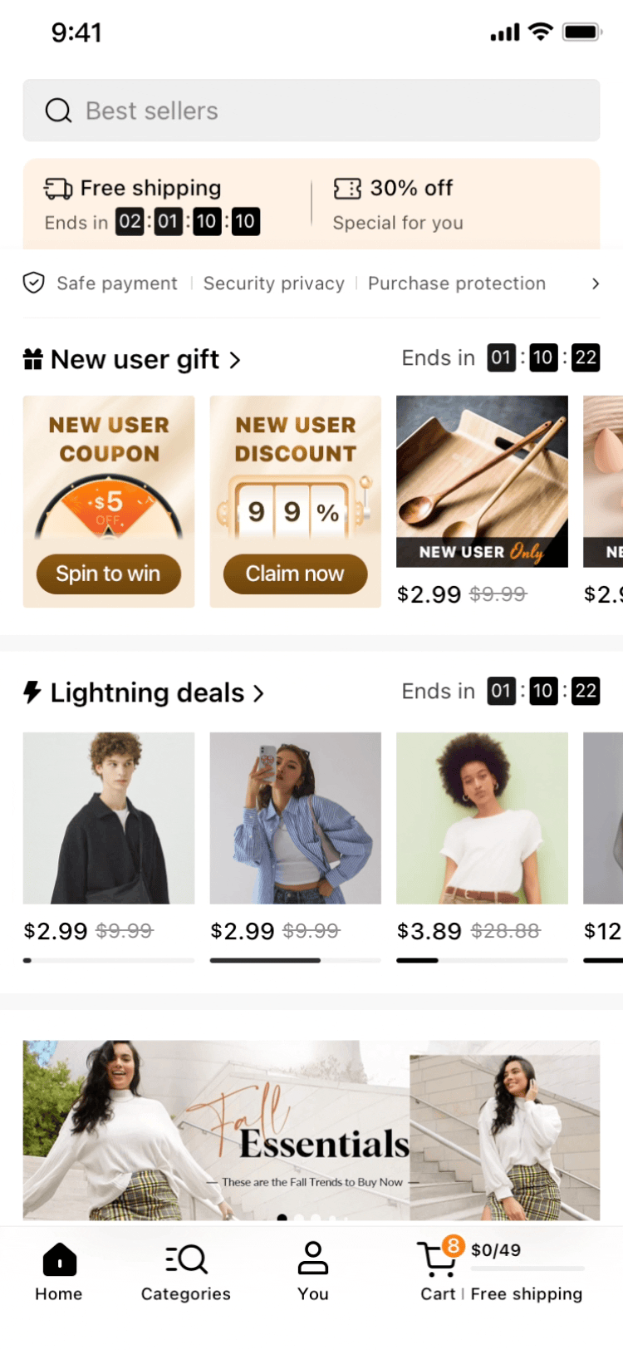The image size is (623, 1350).
Task: Open the shopping cart icon
Action: point(437,1259)
